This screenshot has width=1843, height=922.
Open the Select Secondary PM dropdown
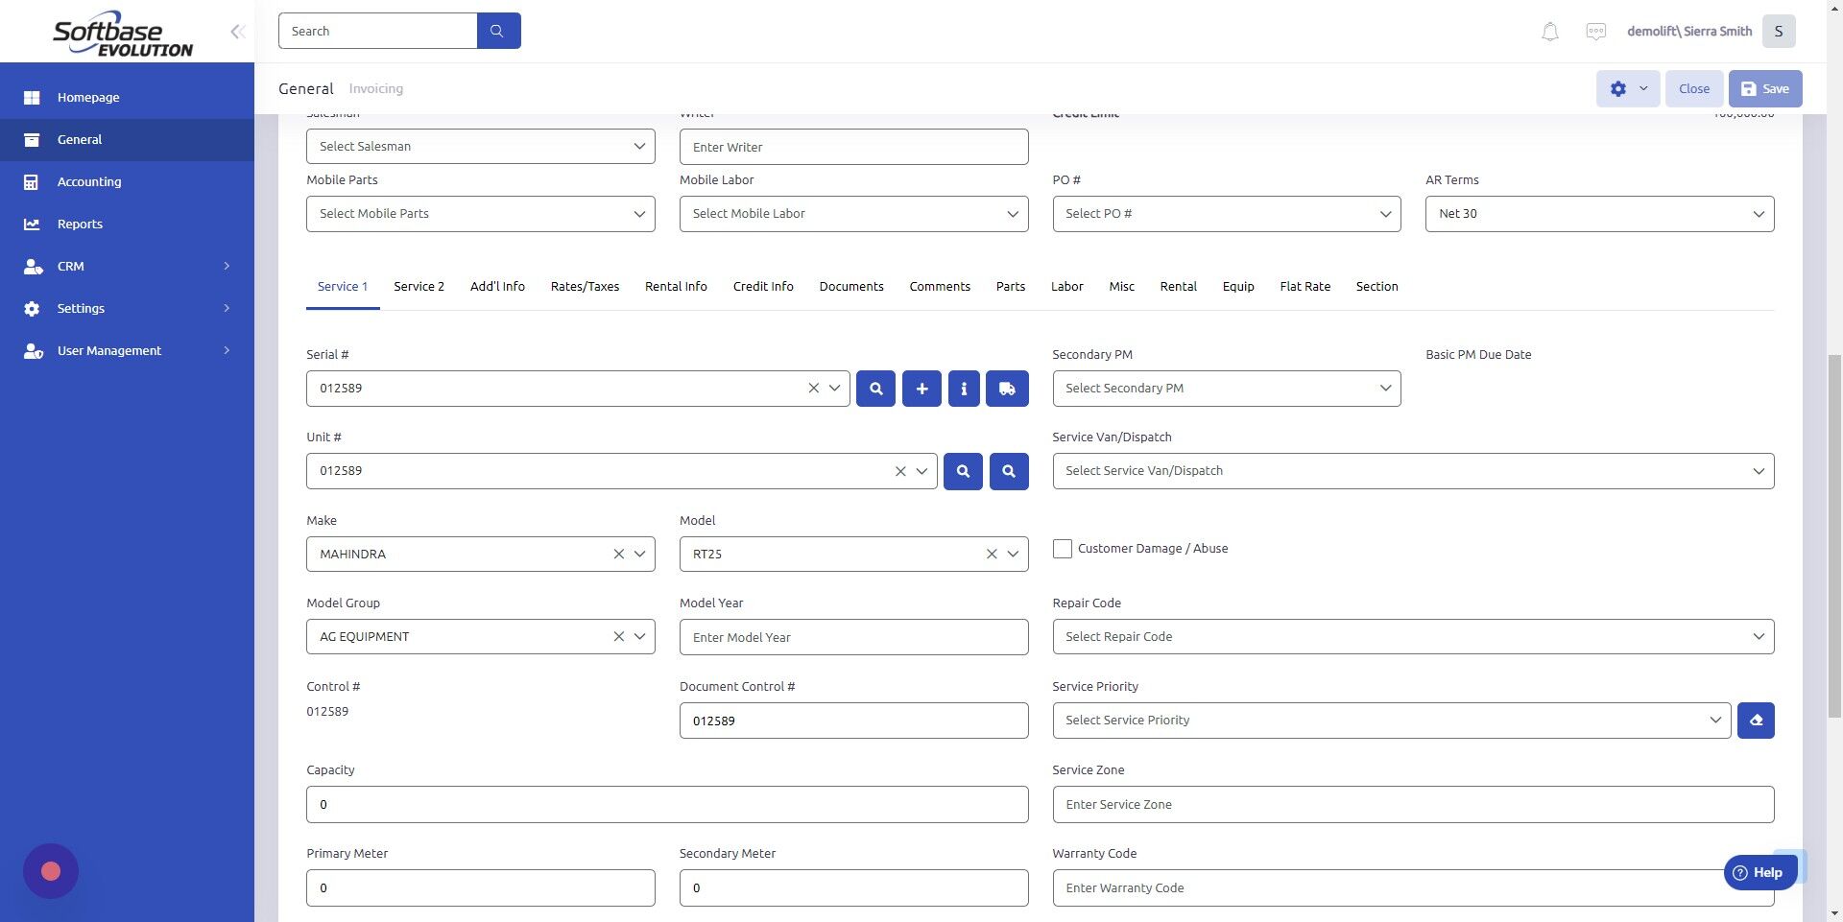[x=1226, y=388]
